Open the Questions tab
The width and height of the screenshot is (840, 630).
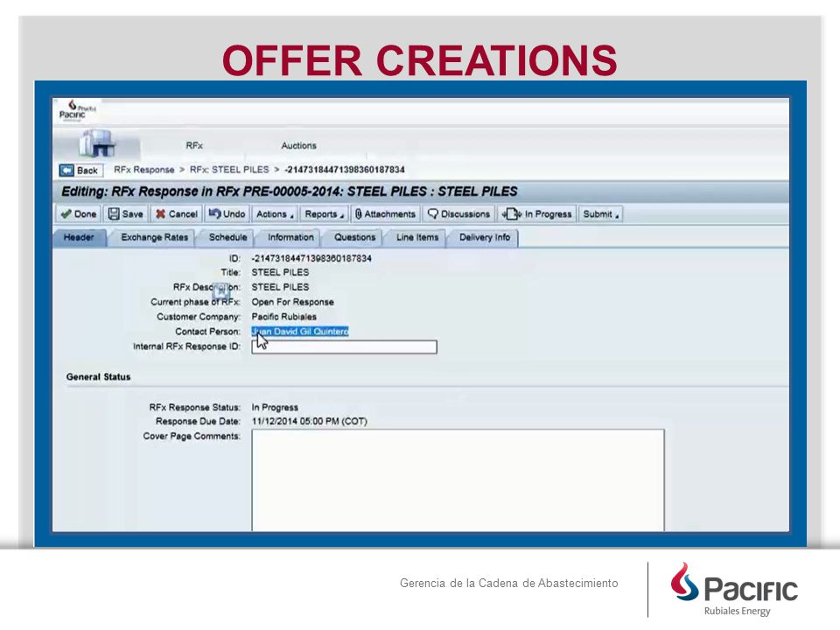(x=354, y=237)
